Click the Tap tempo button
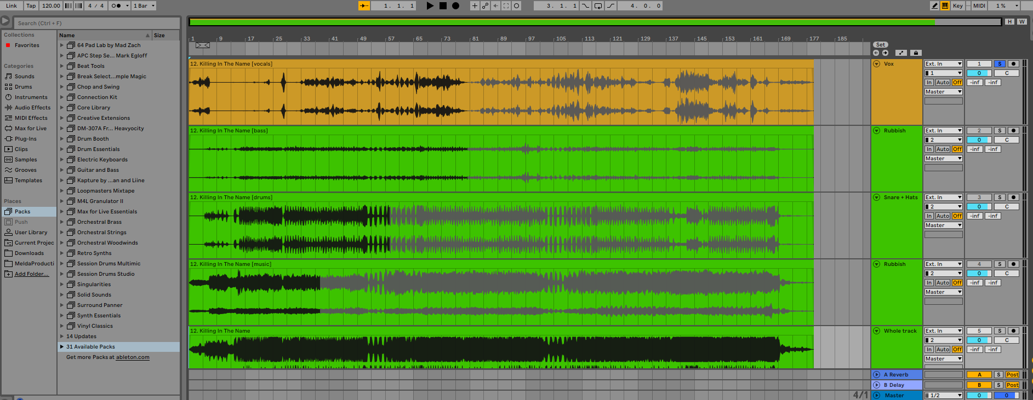The width and height of the screenshot is (1033, 400). (31, 5)
